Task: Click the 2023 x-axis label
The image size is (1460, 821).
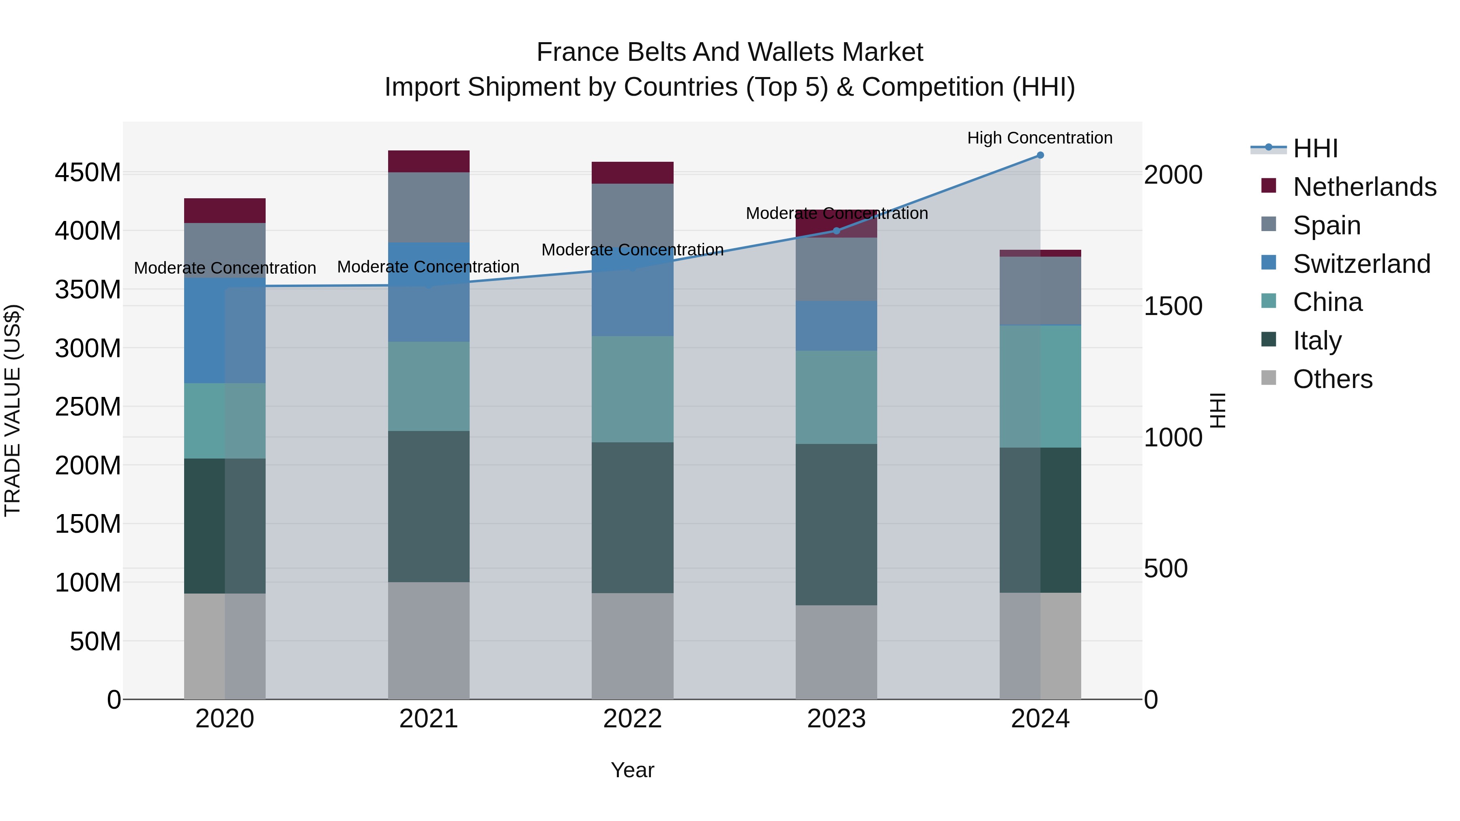Action: tap(837, 719)
